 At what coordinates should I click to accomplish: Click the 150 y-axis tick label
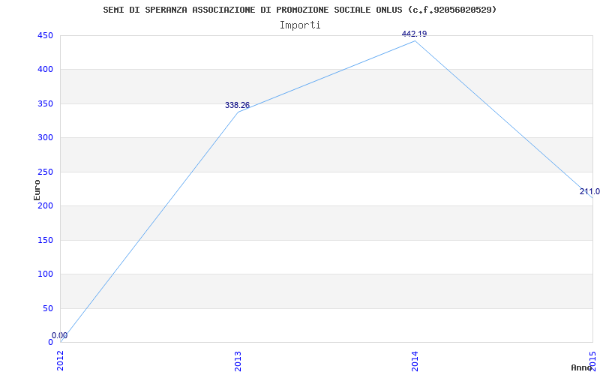[45, 240]
